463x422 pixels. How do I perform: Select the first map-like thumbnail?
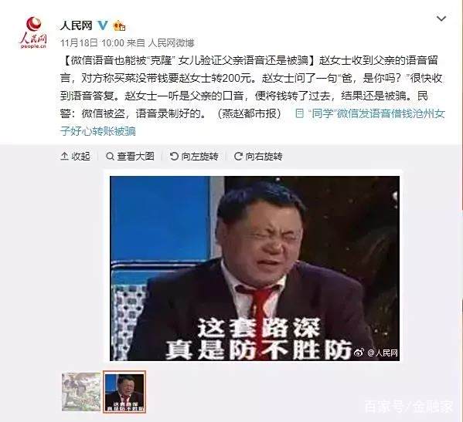(81, 392)
